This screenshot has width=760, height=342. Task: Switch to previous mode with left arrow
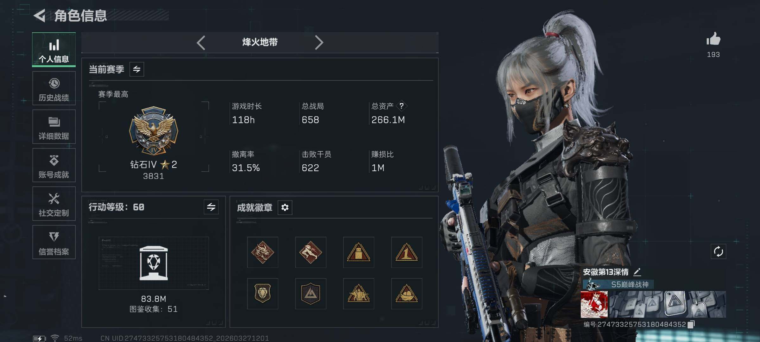201,42
